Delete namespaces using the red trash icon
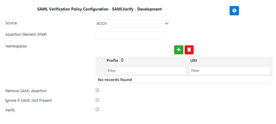The height and width of the screenshot is (124, 276). (189, 50)
